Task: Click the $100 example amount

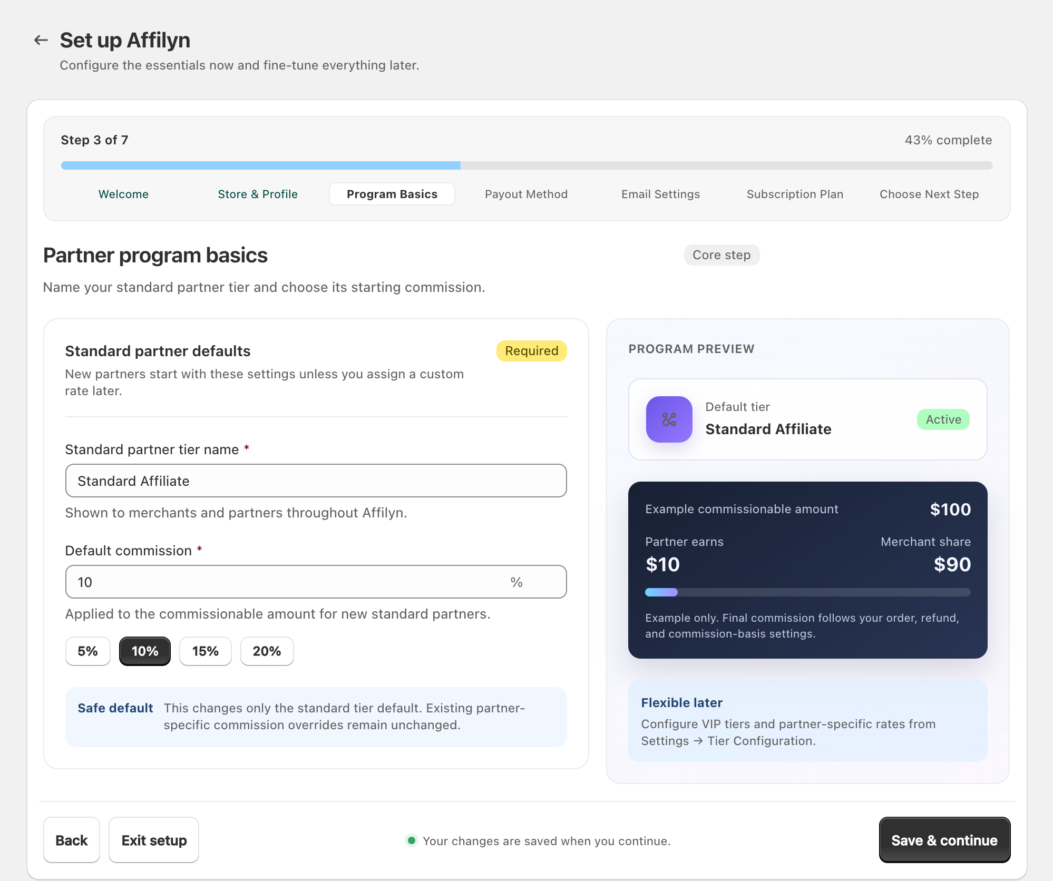Action: coord(950,509)
